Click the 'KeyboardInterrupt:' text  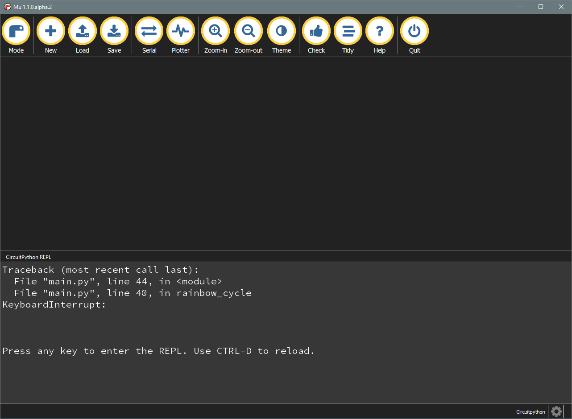point(54,305)
